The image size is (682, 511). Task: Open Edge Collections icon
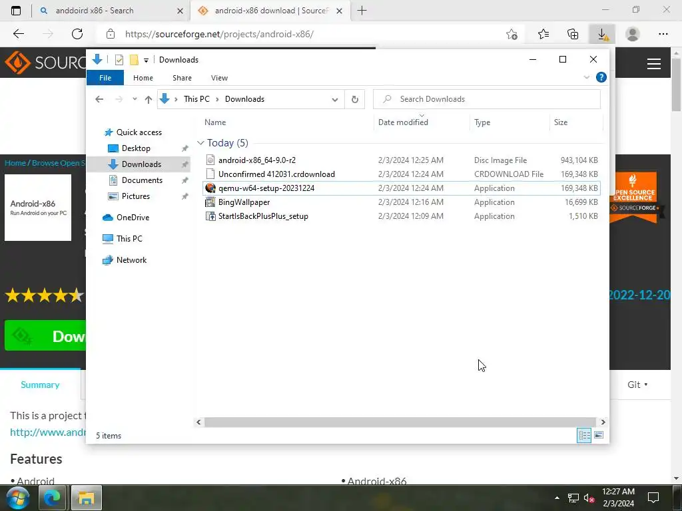(x=573, y=35)
